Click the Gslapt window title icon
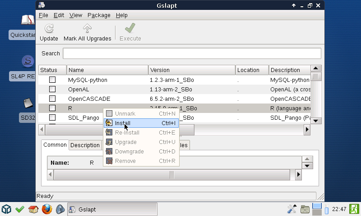 (x=42, y=5)
